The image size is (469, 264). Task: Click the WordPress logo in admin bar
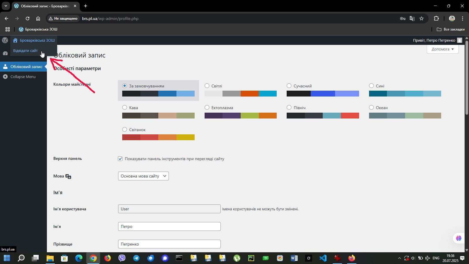5,40
